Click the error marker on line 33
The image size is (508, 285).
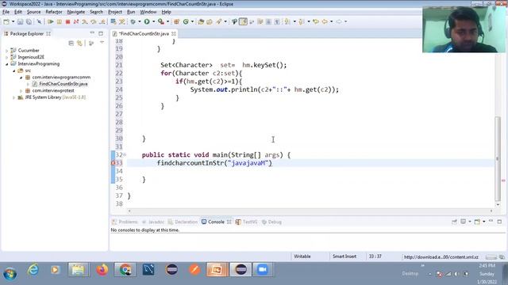tap(113, 163)
